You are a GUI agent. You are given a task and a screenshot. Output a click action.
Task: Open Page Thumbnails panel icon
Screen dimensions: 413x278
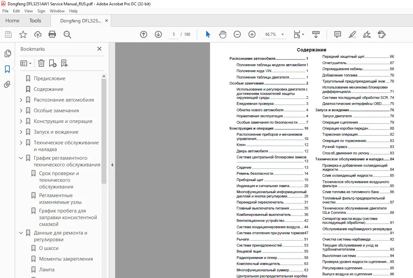[7, 53]
